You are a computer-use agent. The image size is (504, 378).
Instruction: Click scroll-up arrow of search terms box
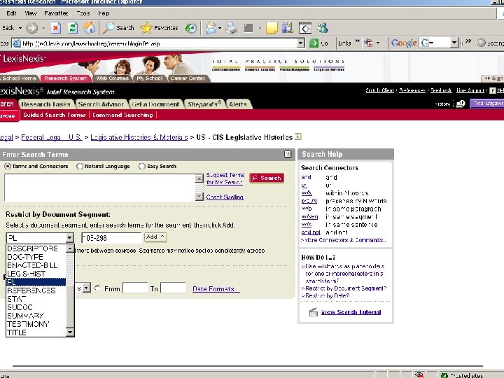point(199,178)
